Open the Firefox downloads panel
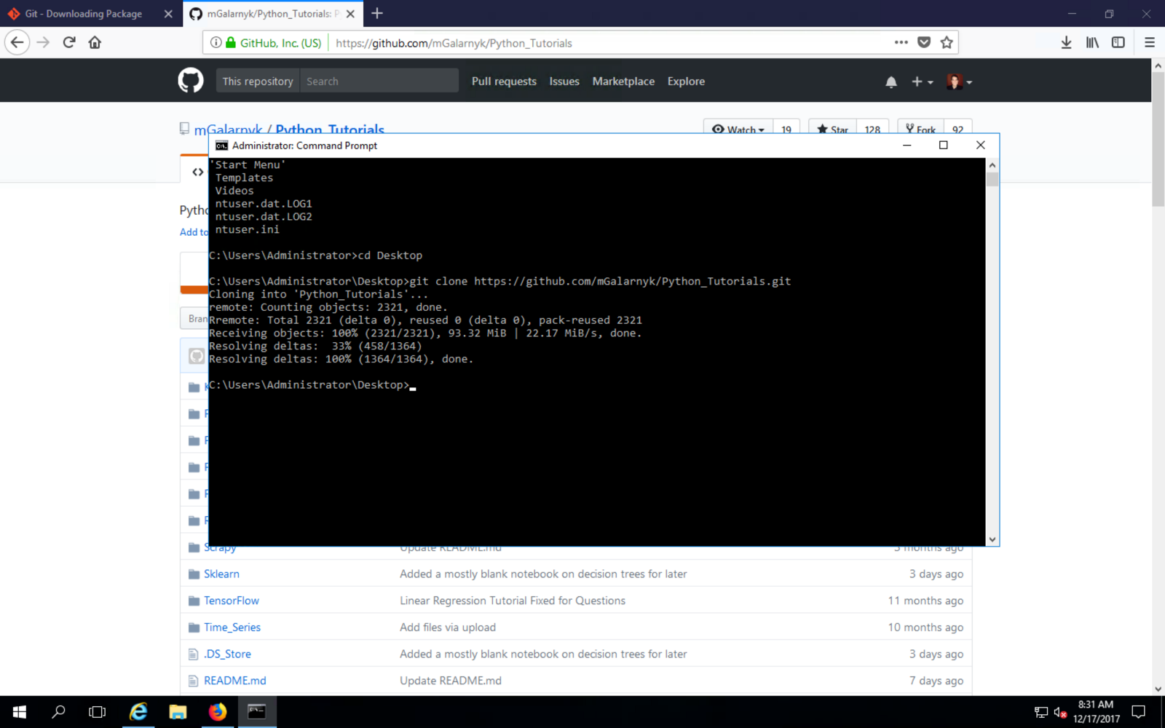 [x=1066, y=42]
